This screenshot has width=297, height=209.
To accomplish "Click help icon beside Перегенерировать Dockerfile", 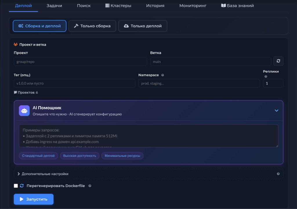I will pos(90,186).
